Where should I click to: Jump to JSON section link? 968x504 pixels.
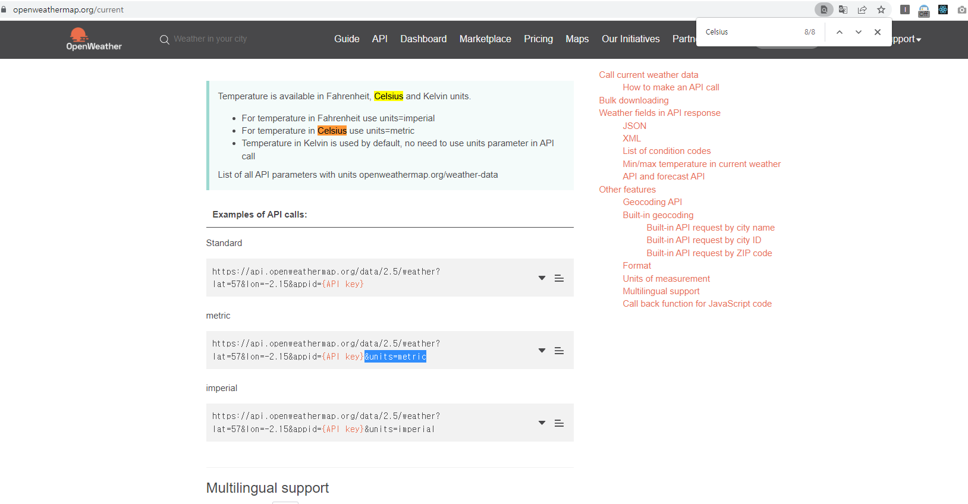tap(634, 126)
